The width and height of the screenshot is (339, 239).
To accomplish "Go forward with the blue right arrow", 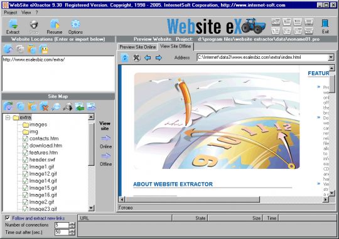I will pyautogui.click(x=159, y=58).
